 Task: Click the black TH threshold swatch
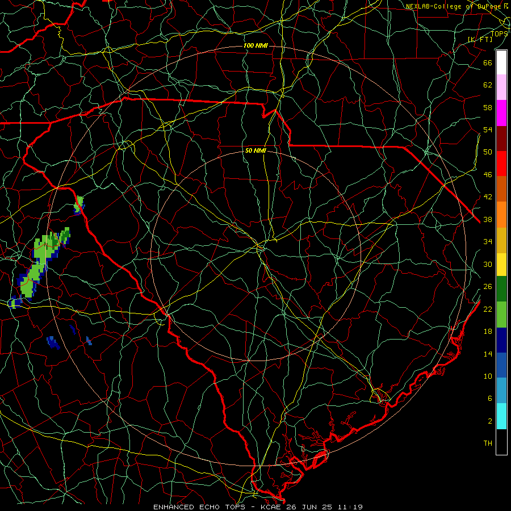pyautogui.click(x=501, y=442)
